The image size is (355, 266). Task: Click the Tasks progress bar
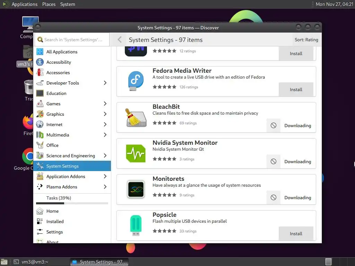click(72, 203)
